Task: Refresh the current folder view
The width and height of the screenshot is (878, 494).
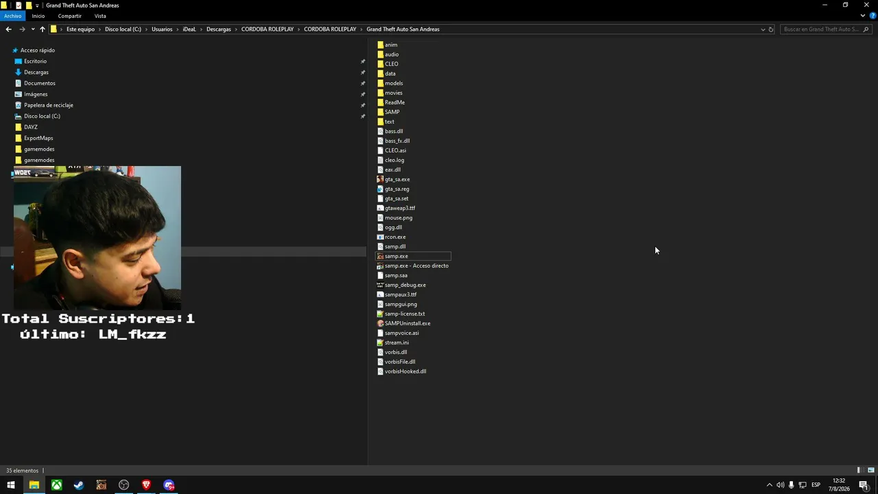Action: (771, 30)
